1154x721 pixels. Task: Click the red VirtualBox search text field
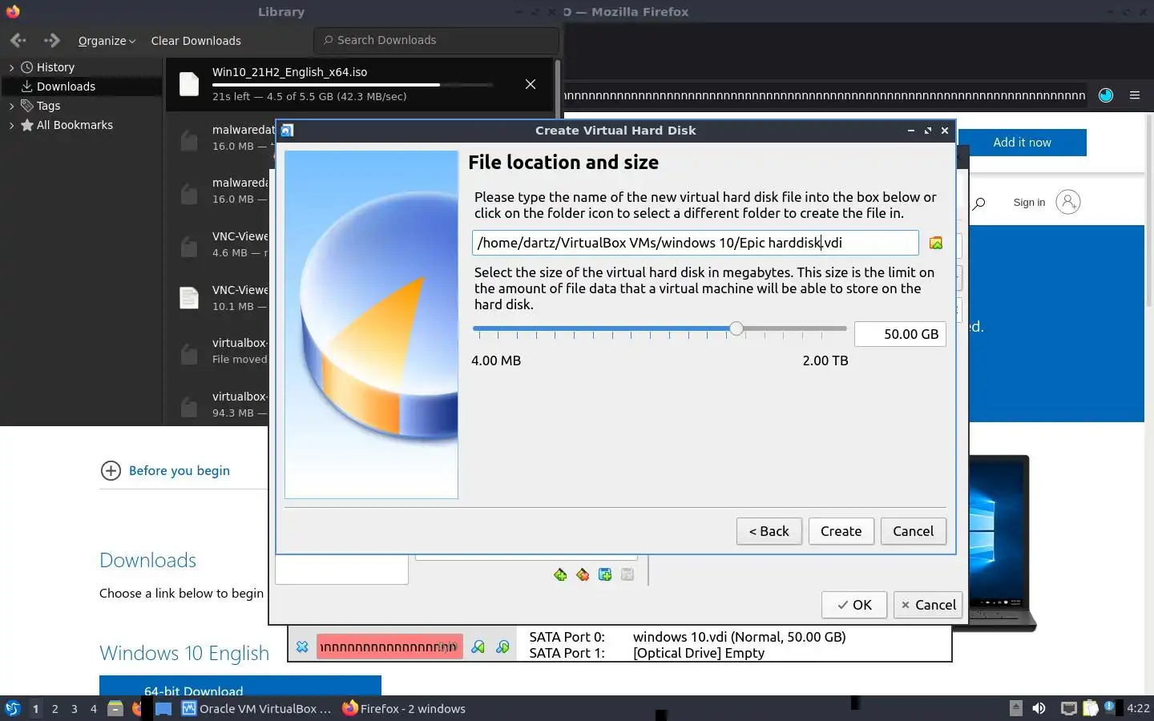click(x=389, y=646)
